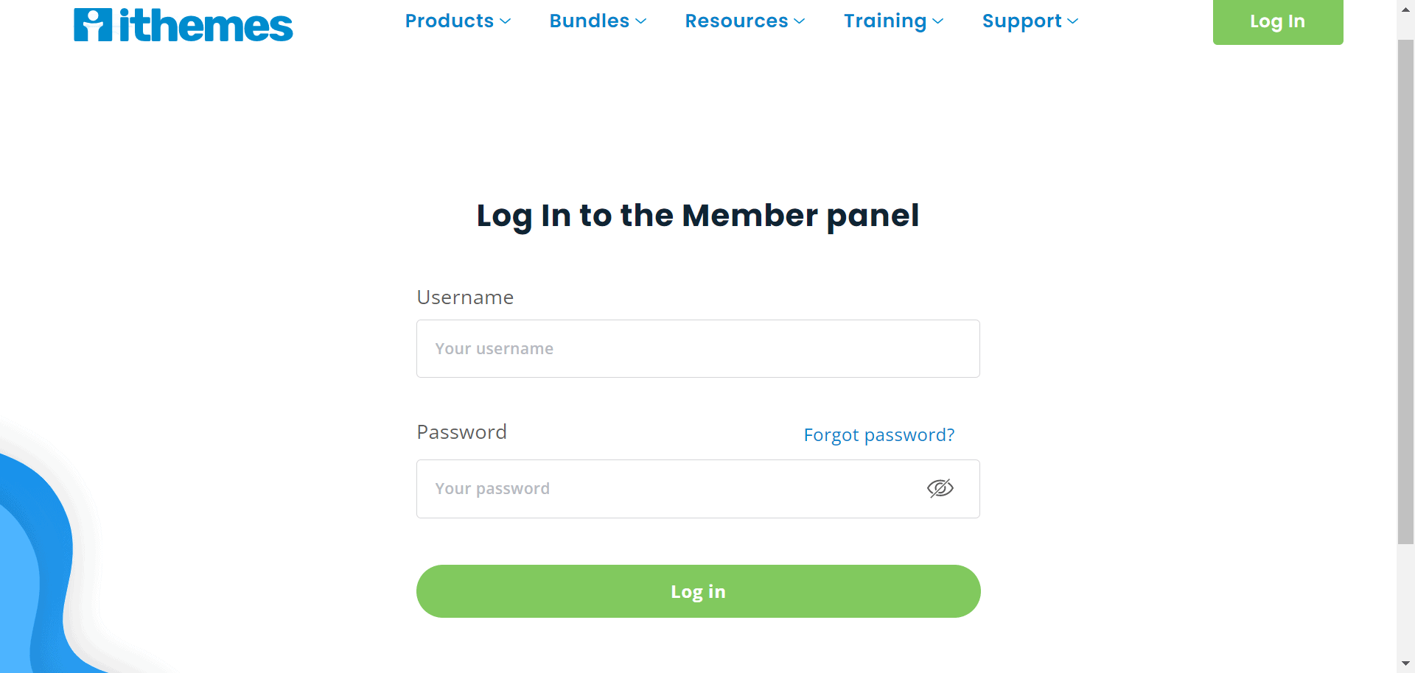Image resolution: width=1415 pixels, height=673 pixels.
Task: Click the heading Log In to the Member panel
Action: [x=697, y=215]
